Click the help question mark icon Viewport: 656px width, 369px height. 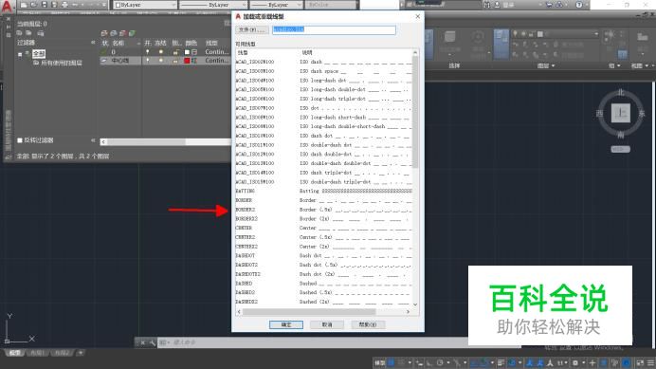pyautogui.click(x=579, y=5)
